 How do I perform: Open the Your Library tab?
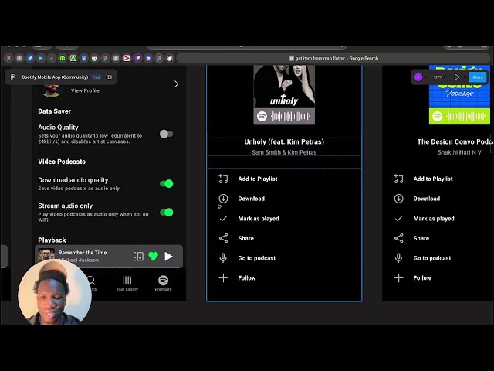point(127,284)
